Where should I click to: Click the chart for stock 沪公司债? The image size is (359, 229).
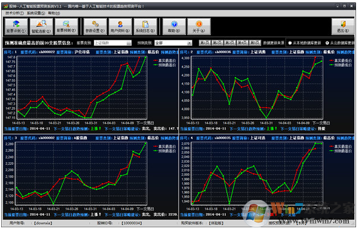(x=82, y=88)
